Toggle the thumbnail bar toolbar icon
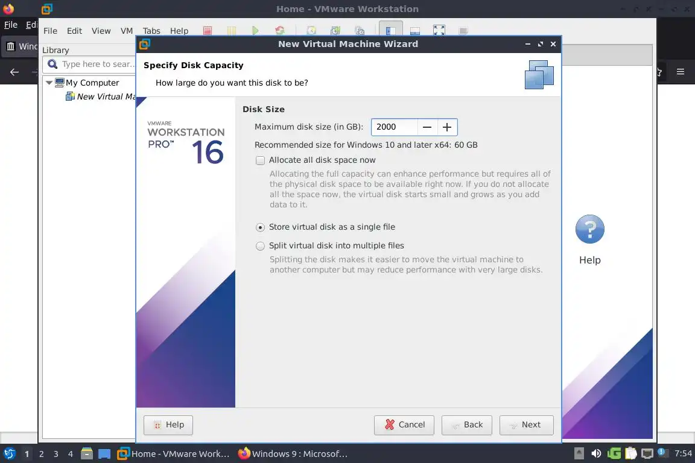The width and height of the screenshot is (695, 463). pos(415,31)
